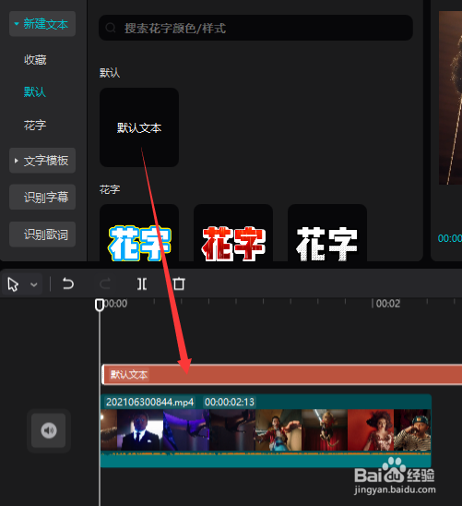Expand the 文字模板 section
Image resolution: width=462 pixels, height=506 pixels.
point(42,161)
